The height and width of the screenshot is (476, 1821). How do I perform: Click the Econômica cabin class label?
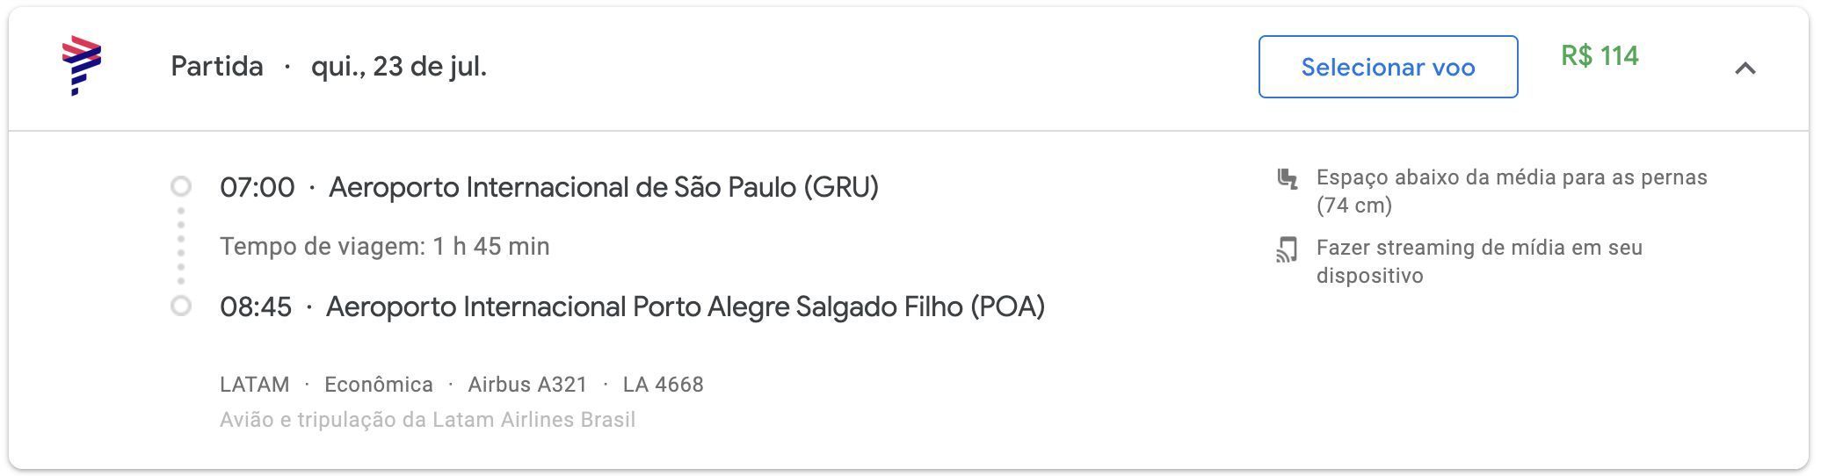(379, 385)
